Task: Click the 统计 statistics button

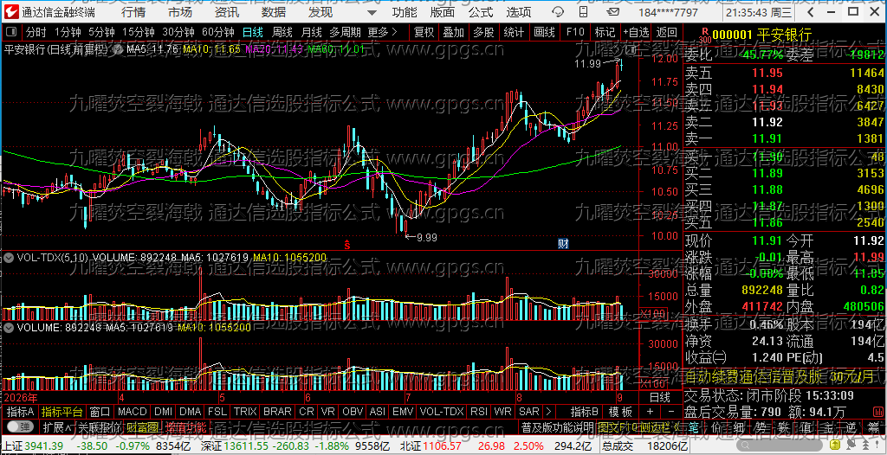Action: 515,33
